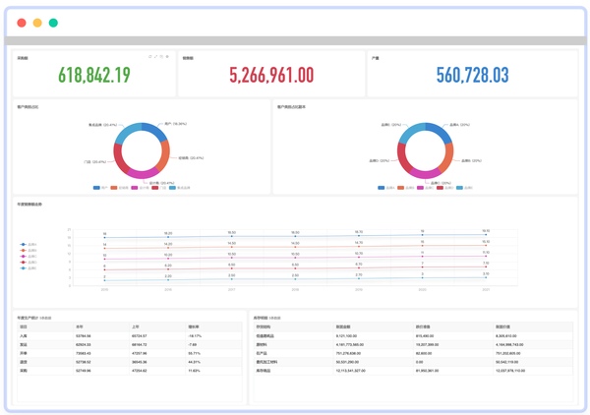590x415 pixels.
Task: Open the settings gear on the first metric card
Action: [167, 56]
